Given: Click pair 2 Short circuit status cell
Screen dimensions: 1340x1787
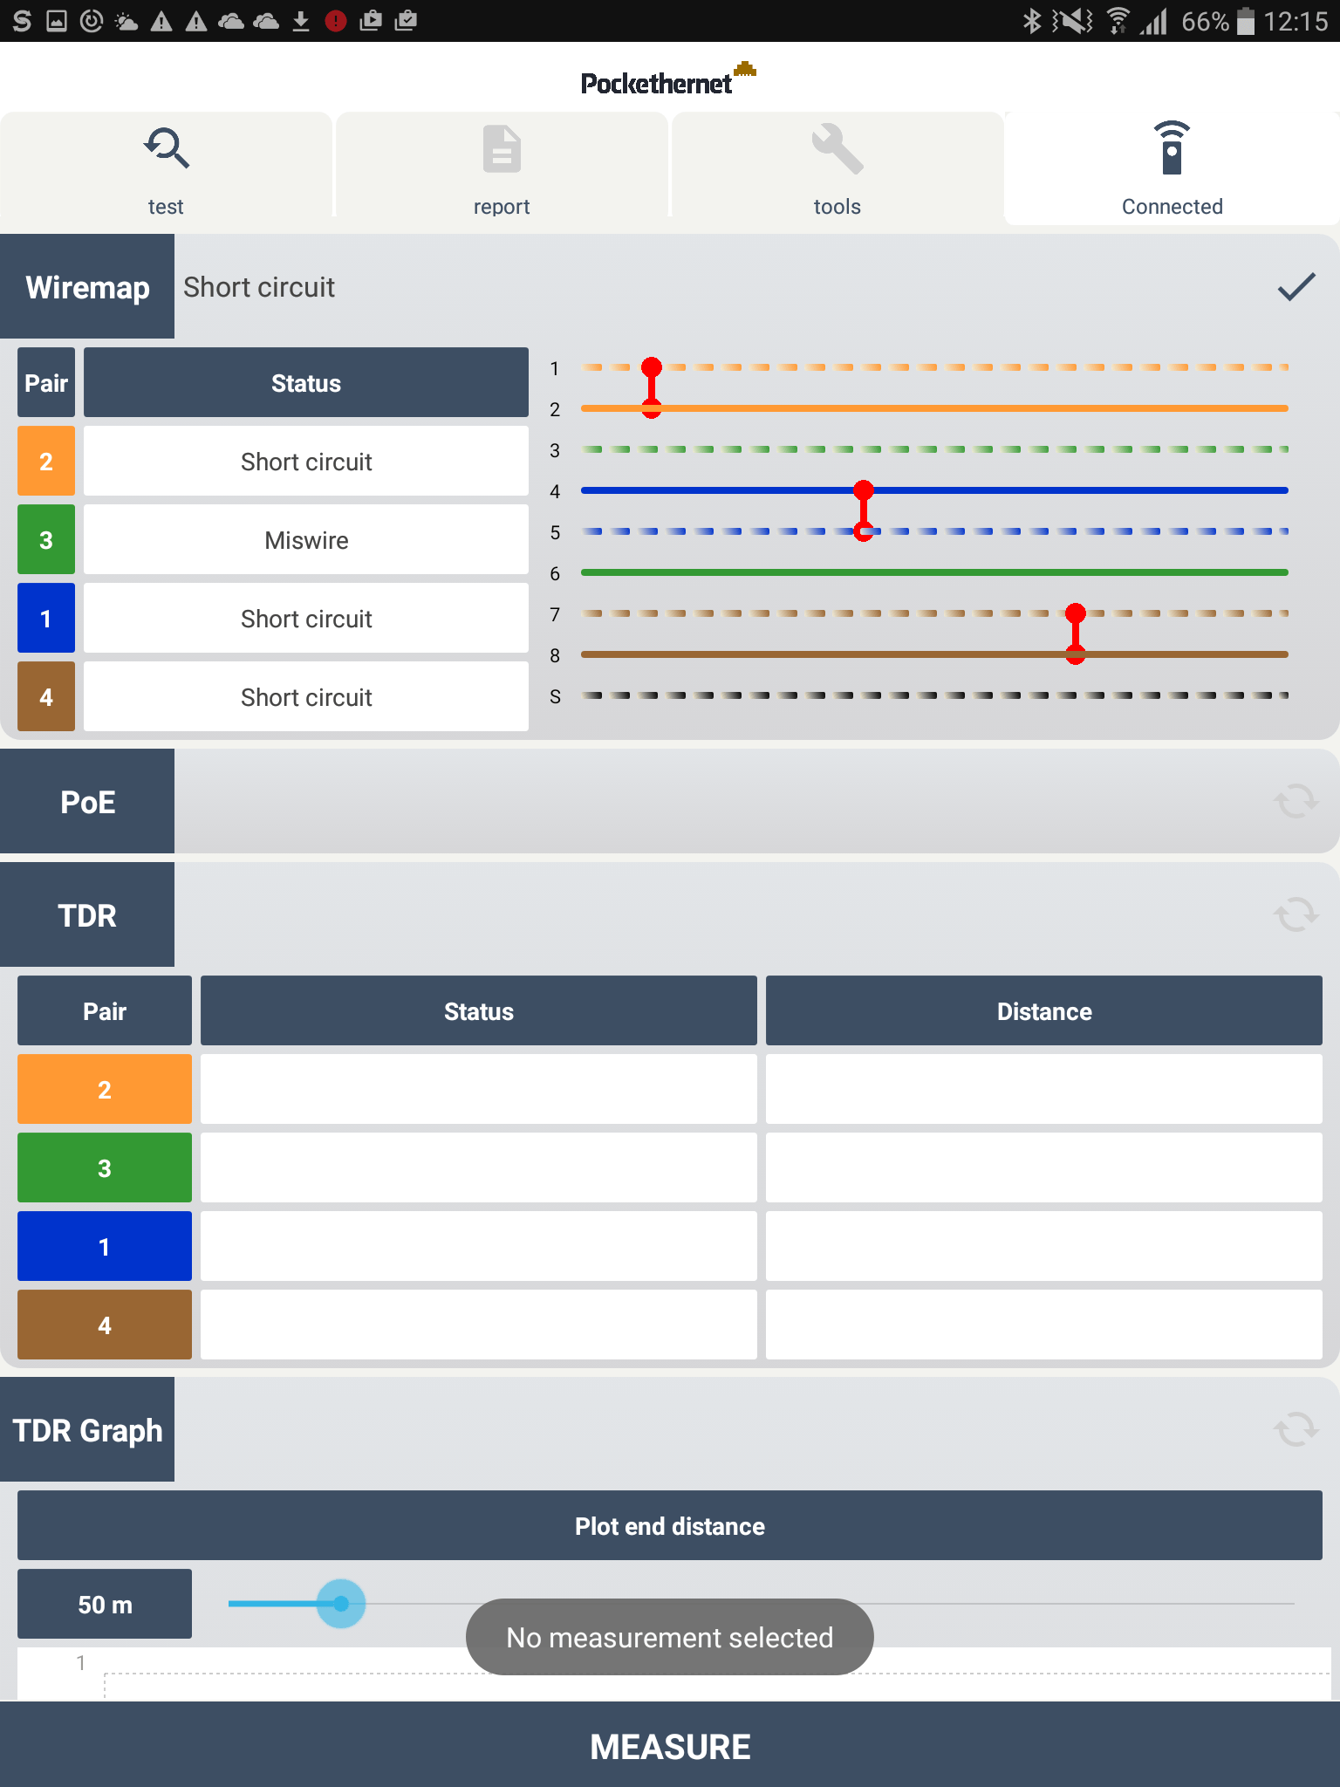Looking at the screenshot, I should pyautogui.click(x=306, y=461).
